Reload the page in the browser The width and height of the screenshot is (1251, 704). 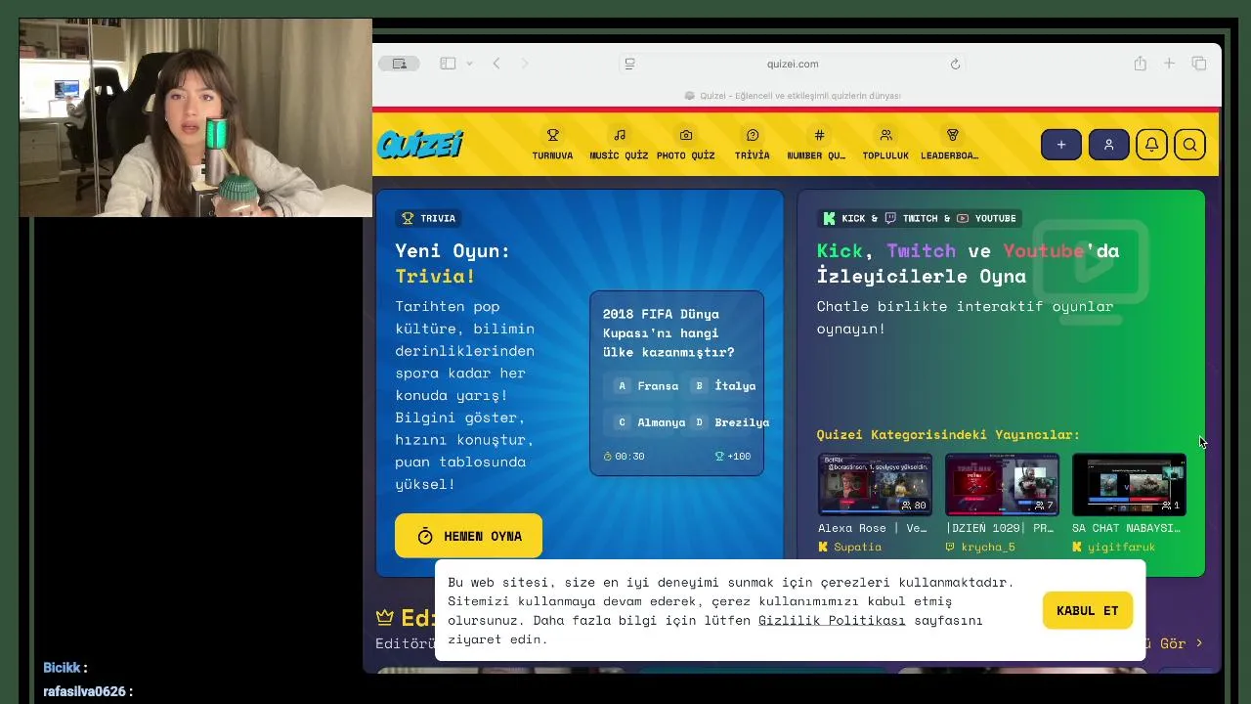tap(955, 64)
